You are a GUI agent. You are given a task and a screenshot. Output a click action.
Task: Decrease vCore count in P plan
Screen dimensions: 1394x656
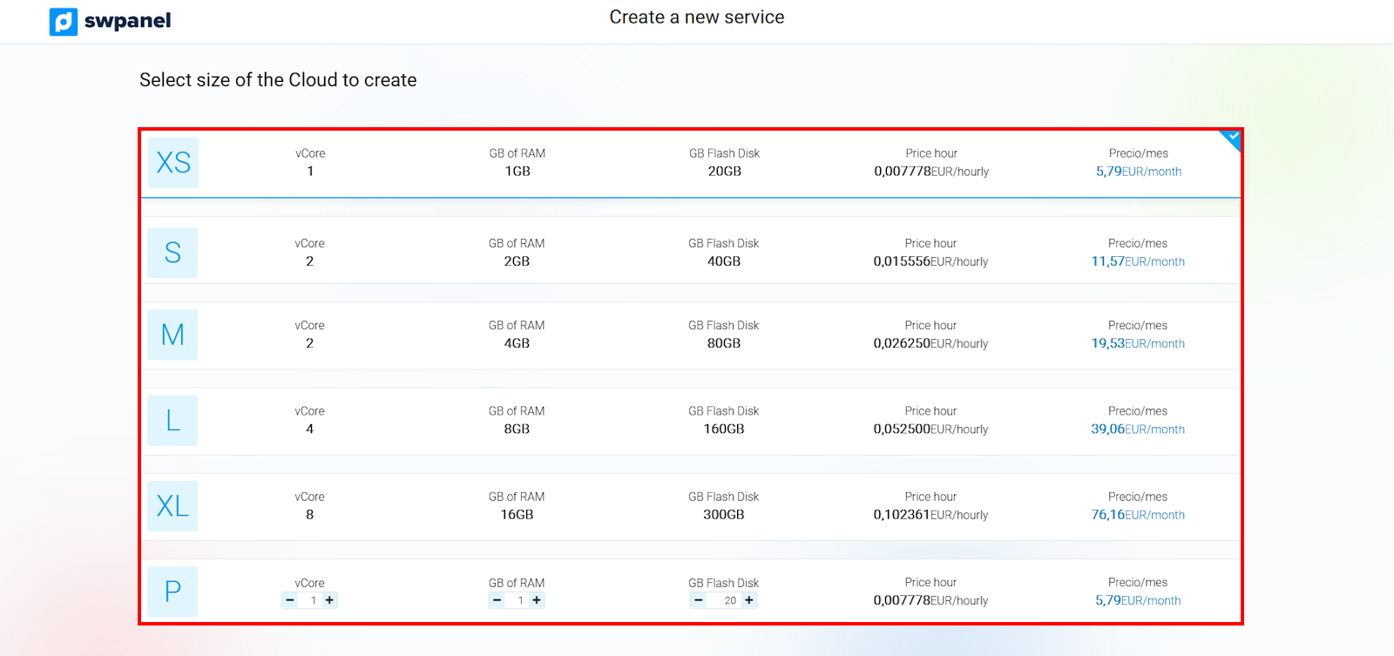(290, 600)
